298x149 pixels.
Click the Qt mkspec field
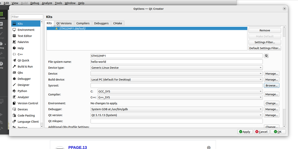(x=177, y=121)
